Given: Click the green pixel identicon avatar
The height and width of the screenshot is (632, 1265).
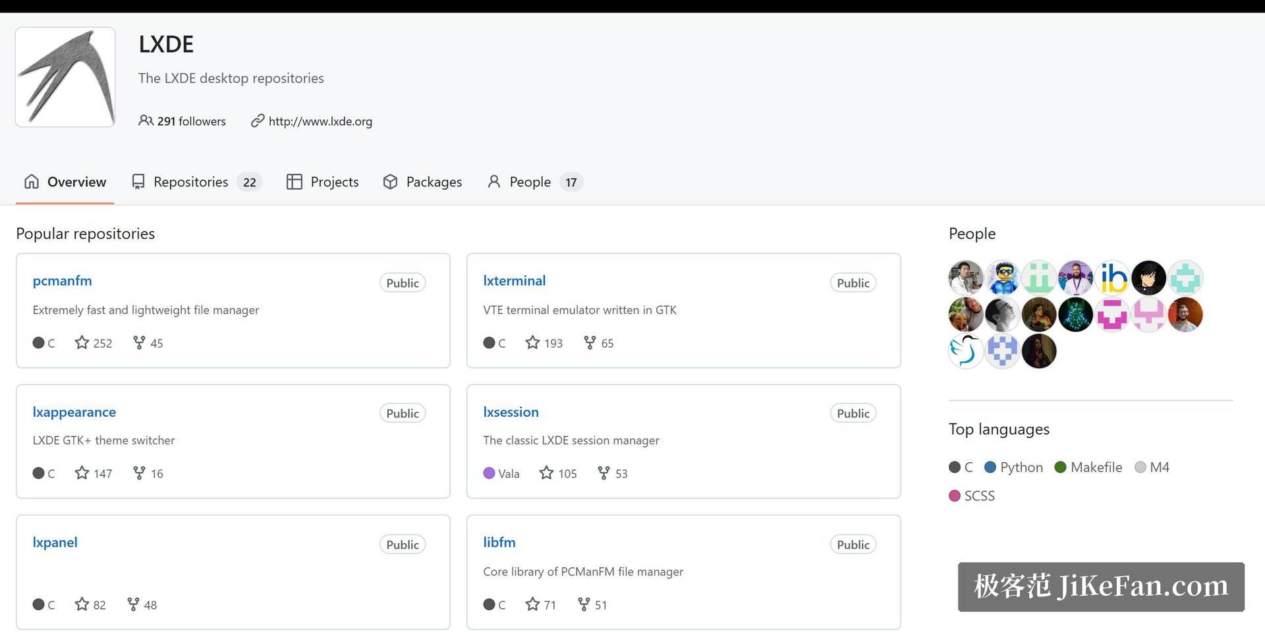Looking at the screenshot, I should coord(1039,278).
